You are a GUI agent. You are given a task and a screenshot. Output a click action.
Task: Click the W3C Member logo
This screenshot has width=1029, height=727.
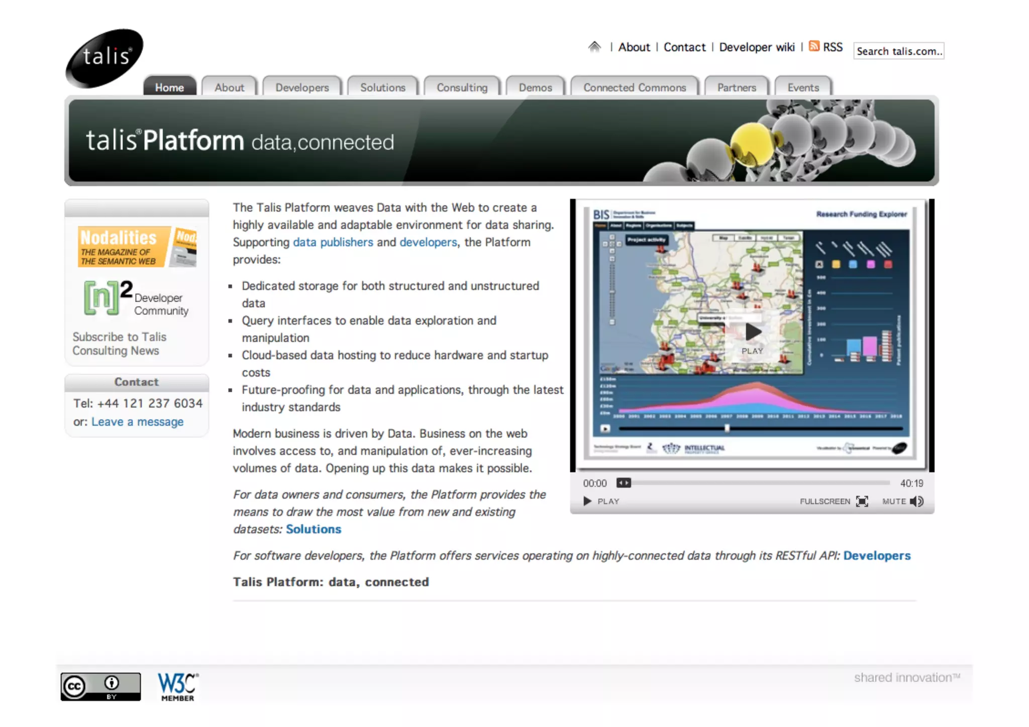click(178, 687)
